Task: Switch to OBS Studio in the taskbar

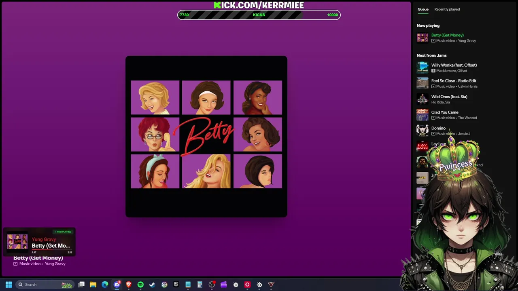Action: tap(212, 285)
